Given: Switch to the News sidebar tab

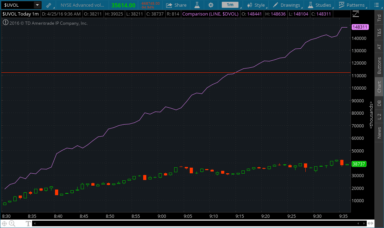Looking at the screenshot, I should (x=379, y=133).
